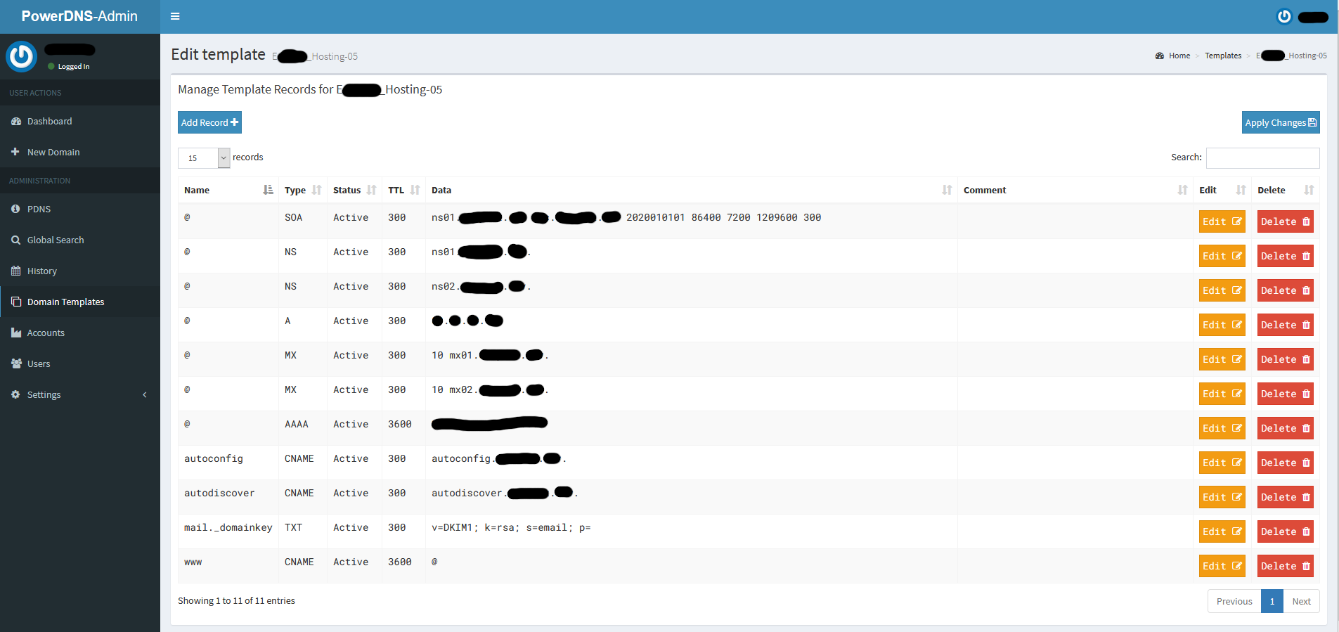Open the History page

pos(80,271)
